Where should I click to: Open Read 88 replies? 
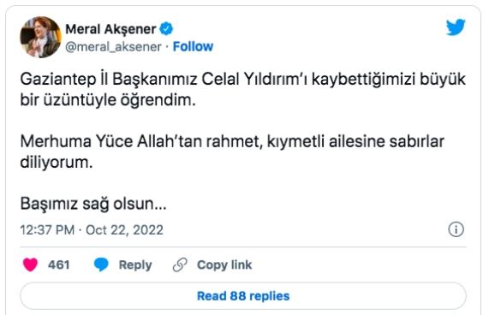coord(243,296)
